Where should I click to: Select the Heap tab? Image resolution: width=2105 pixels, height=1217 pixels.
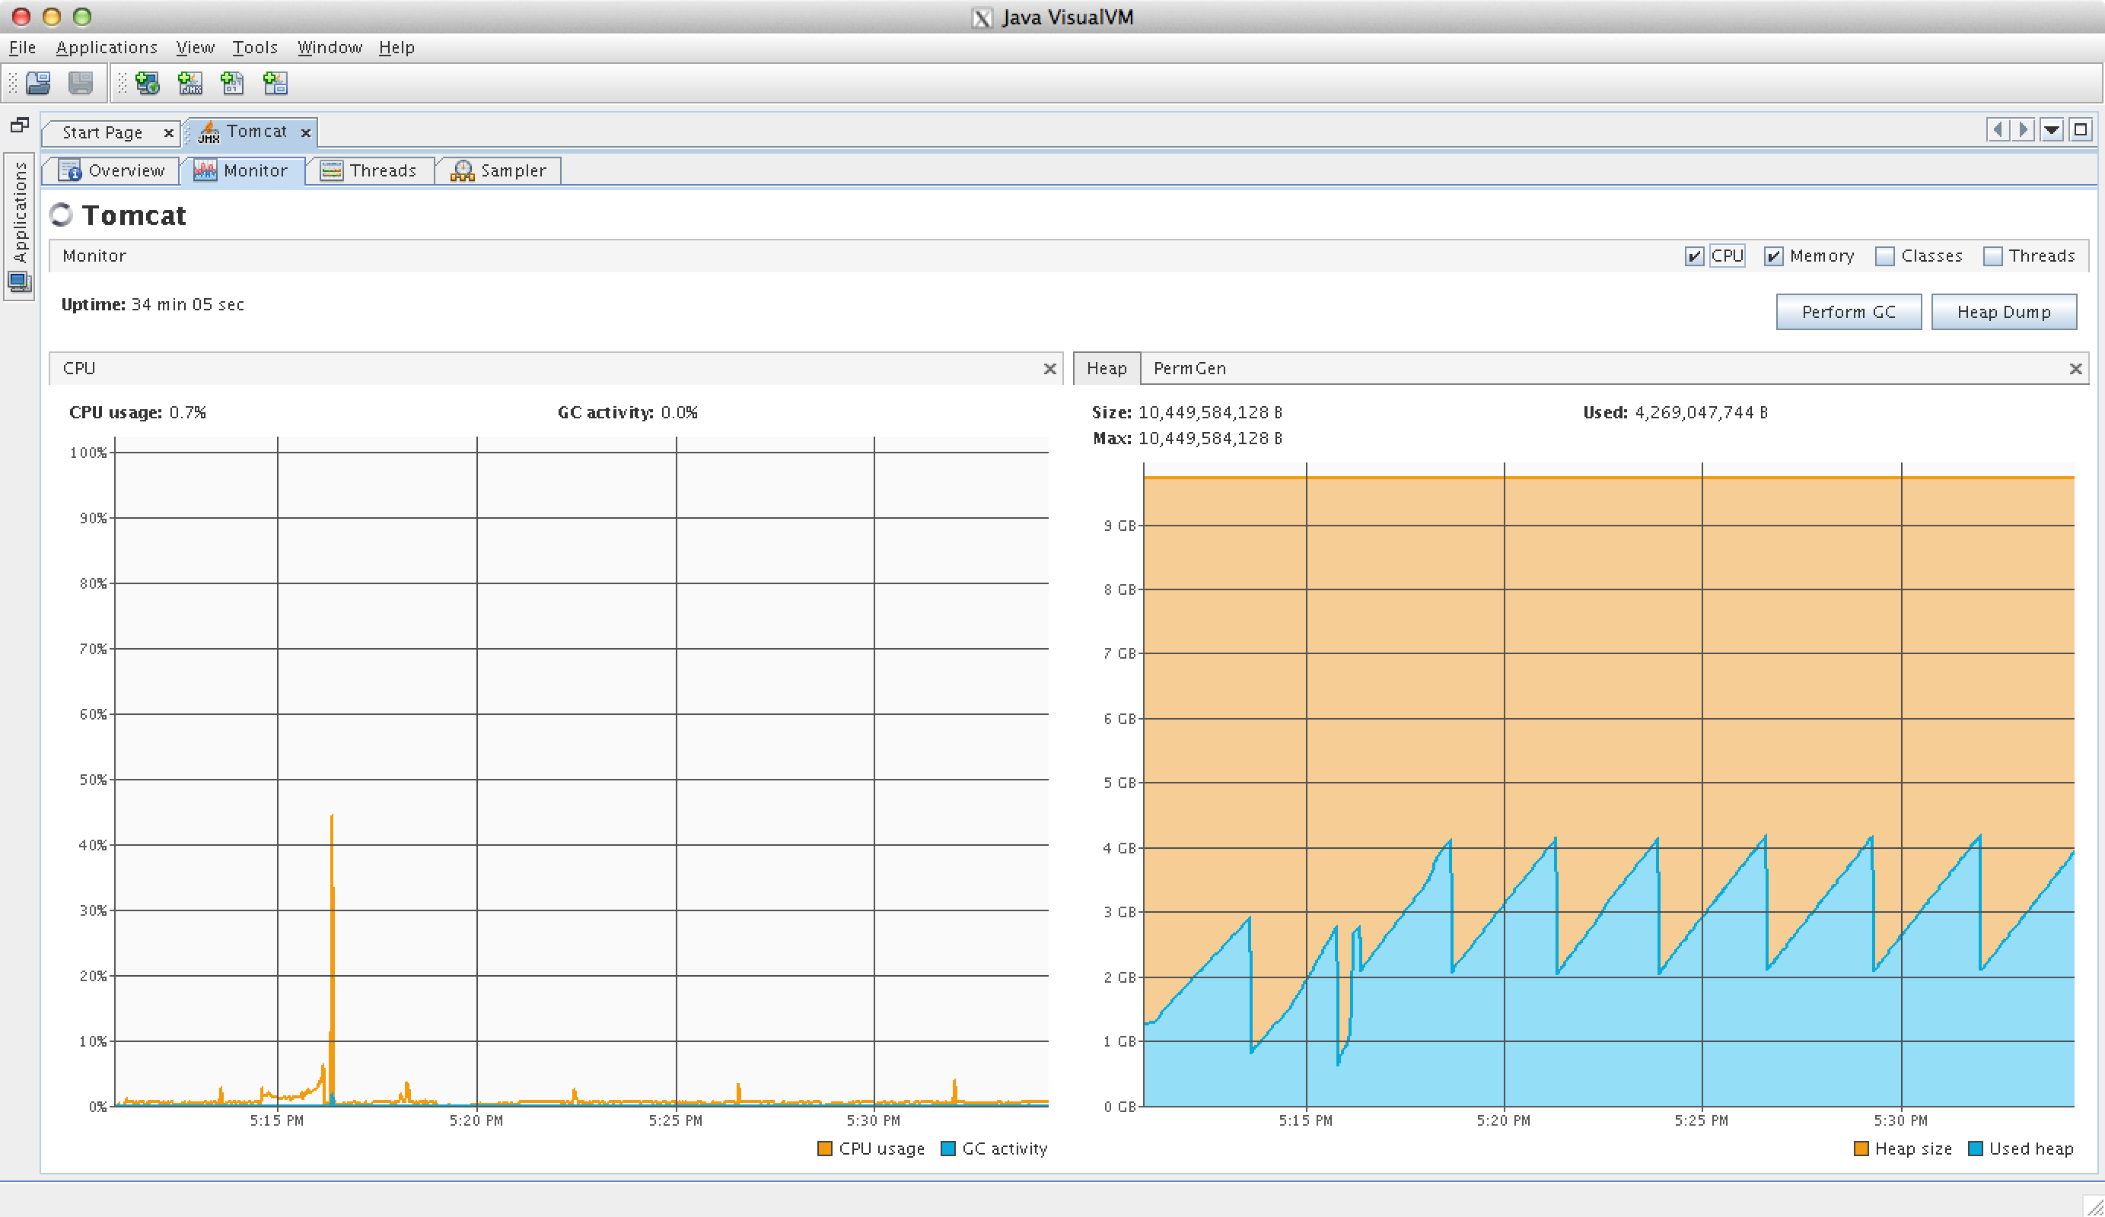pyautogui.click(x=1106, y=368)
